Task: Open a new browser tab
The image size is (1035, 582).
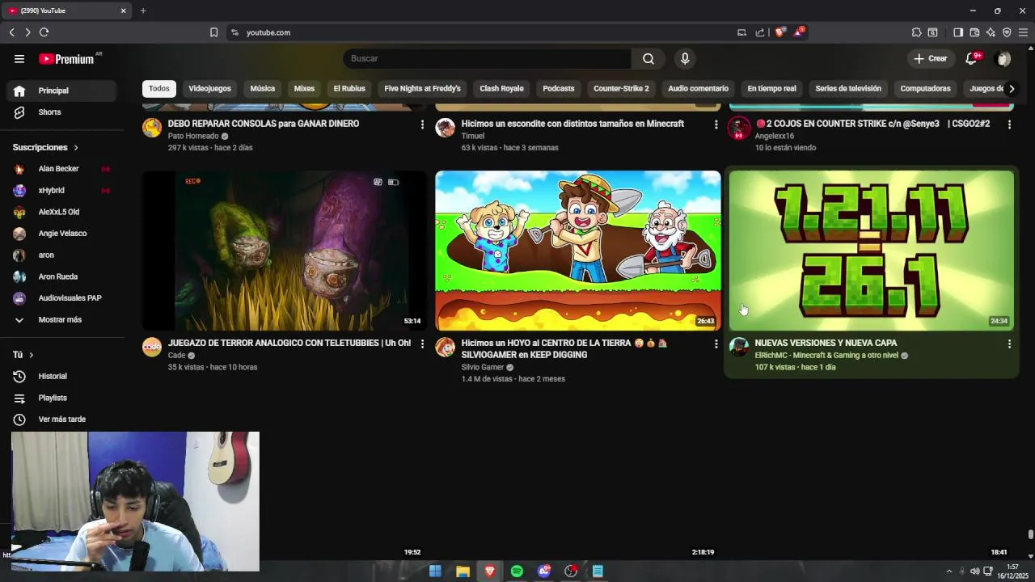Action: (143, 11)
